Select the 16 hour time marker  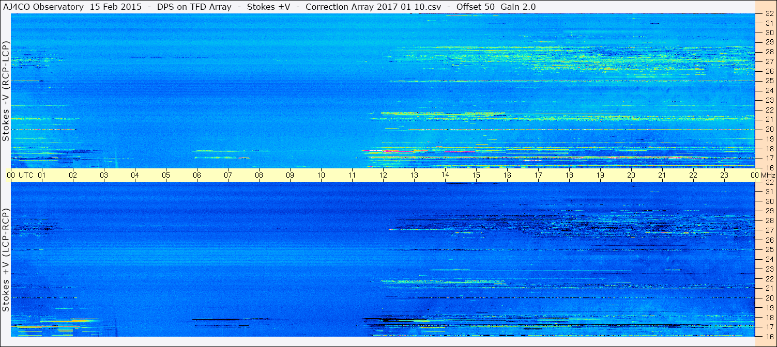pos(507,175)
